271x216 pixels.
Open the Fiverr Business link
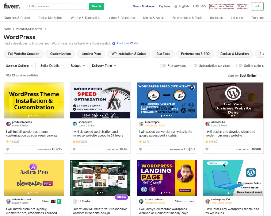[x=143, y=6]
